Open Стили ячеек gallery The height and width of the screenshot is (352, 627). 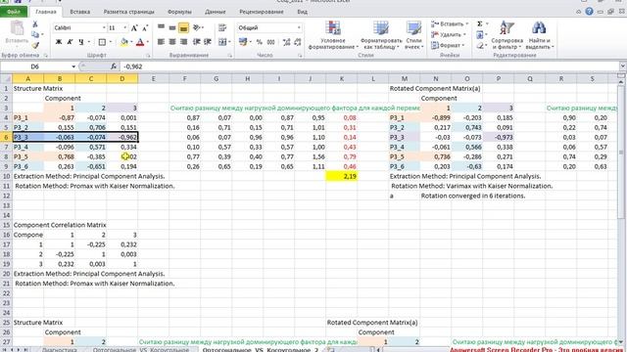point(413,35)
